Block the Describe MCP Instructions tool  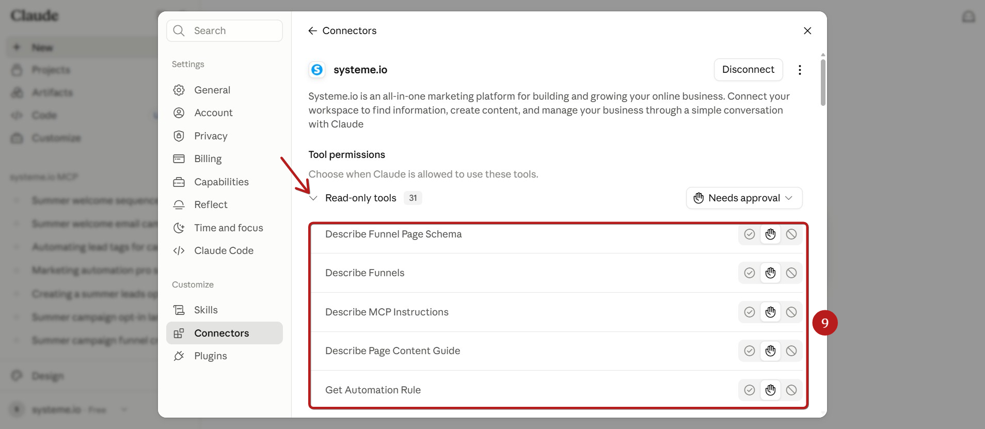(791, 312)
